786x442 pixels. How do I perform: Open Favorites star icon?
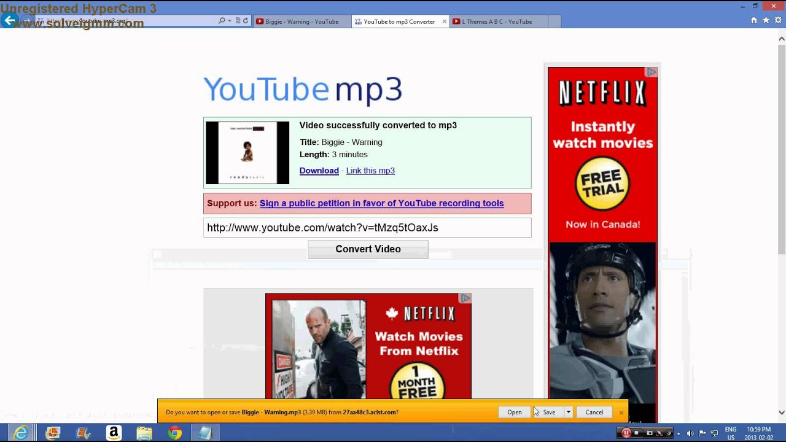point(766,20)
